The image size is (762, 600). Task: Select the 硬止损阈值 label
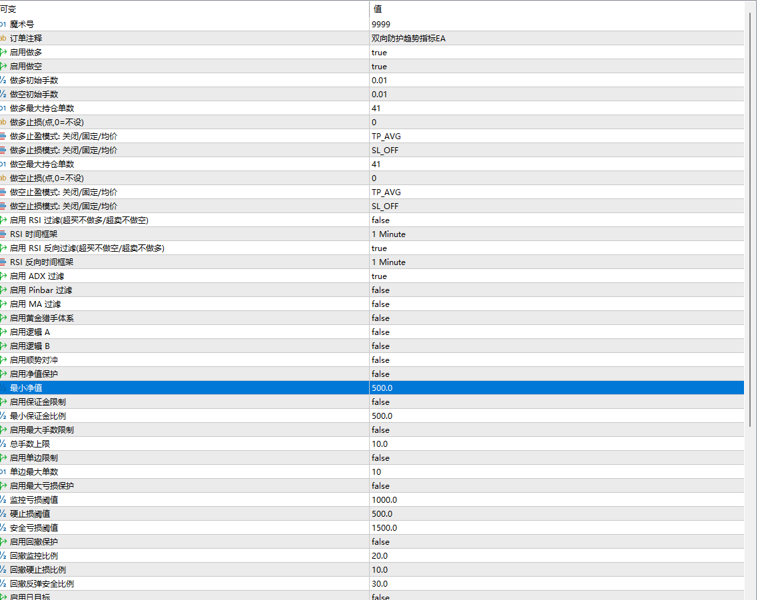[30, 514]
